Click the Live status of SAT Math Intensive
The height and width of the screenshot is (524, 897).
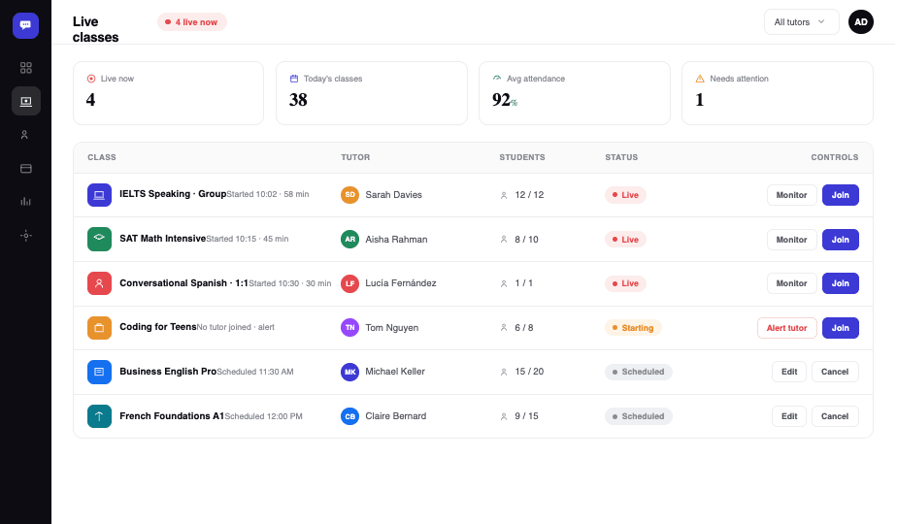point(625,240)
